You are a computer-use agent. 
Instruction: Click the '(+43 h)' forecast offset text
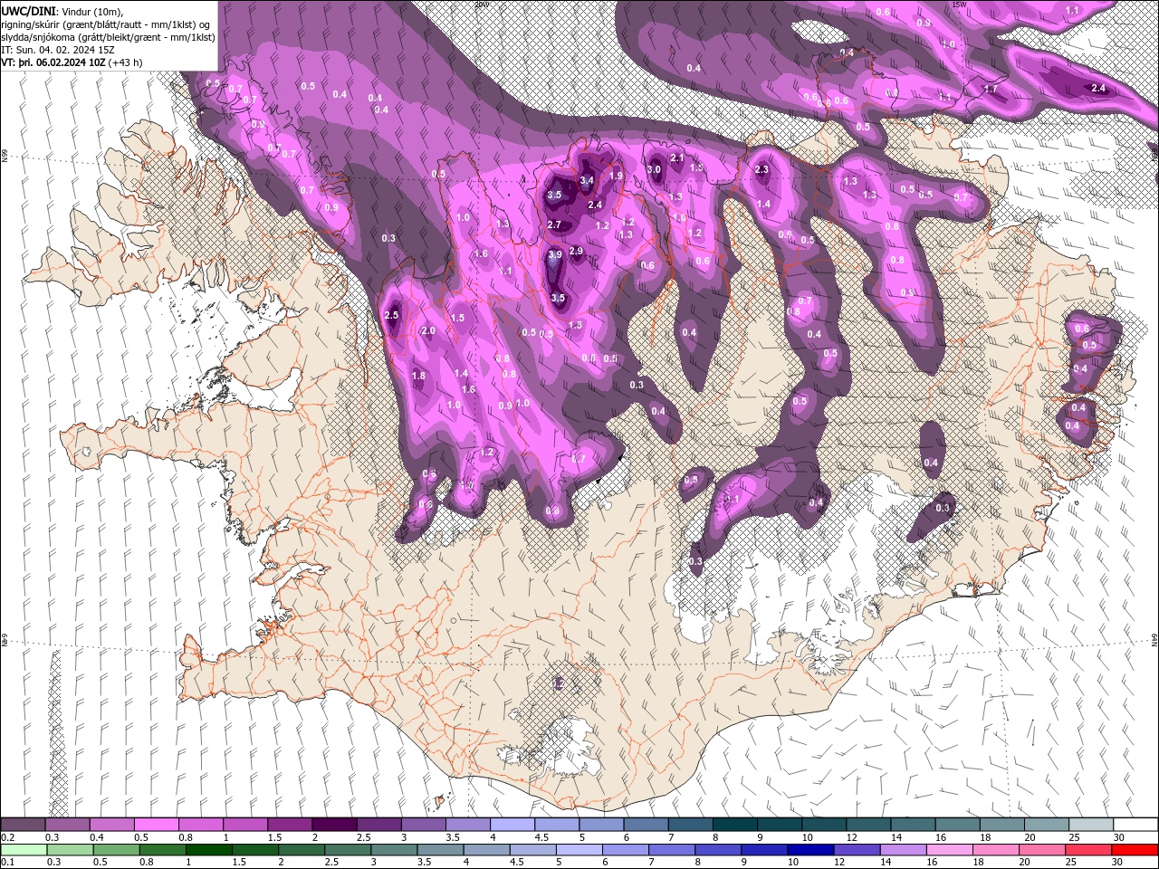pos(126,62)
